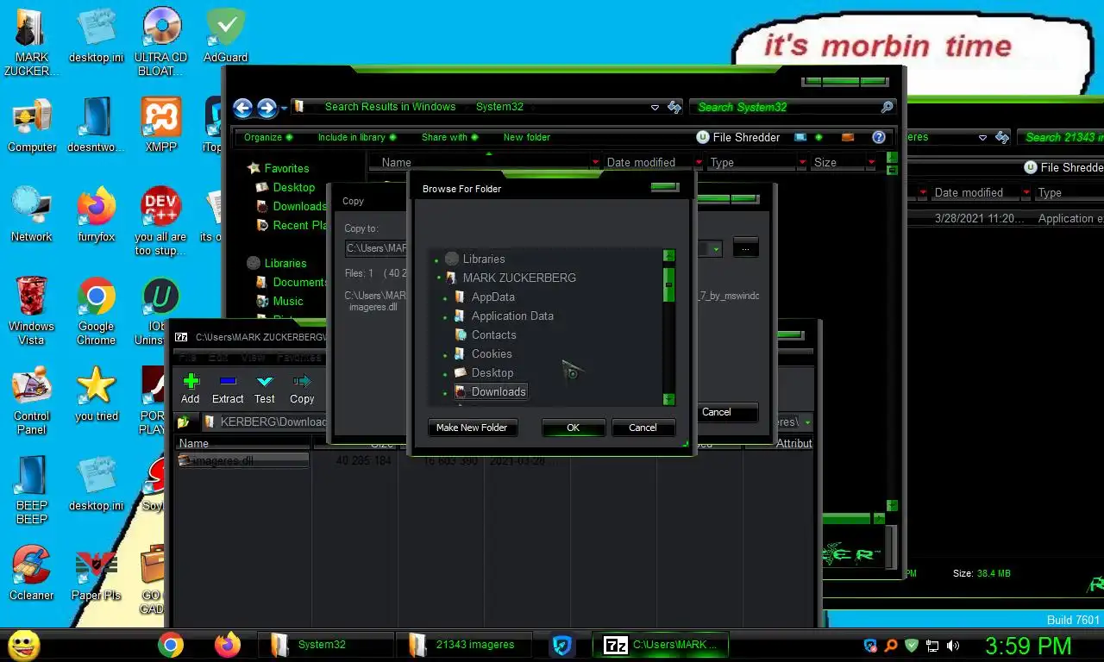
Task: Open the Ccleaner desktop shortcut
Action: coord(32,574)
